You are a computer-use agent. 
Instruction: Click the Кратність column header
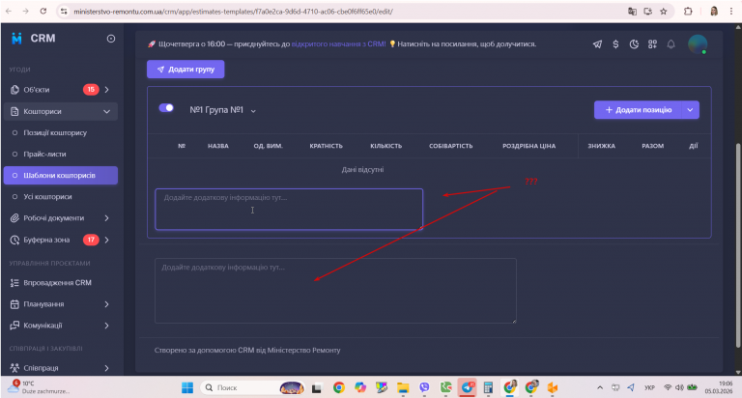pyautogui.click(x=326, y=146)
